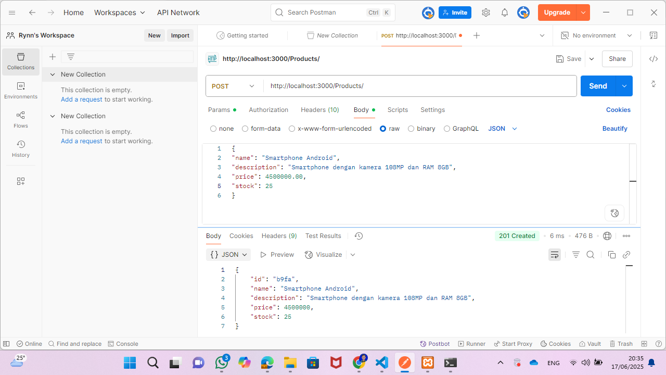Click the notifications bell icon
This screenshot has height=375, width=666.
pos(504,12)
